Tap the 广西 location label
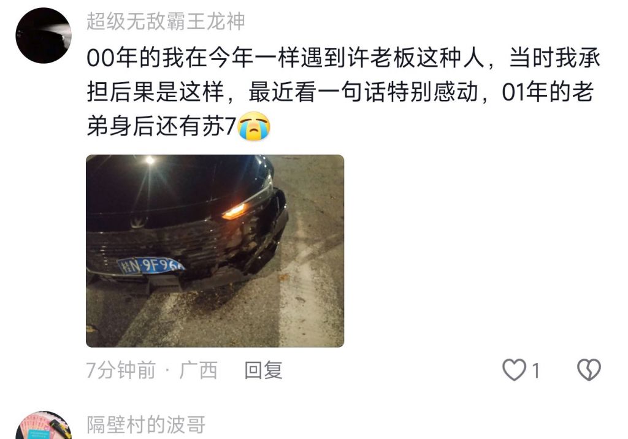Screen dimensions: 628x439 [198, 370]
